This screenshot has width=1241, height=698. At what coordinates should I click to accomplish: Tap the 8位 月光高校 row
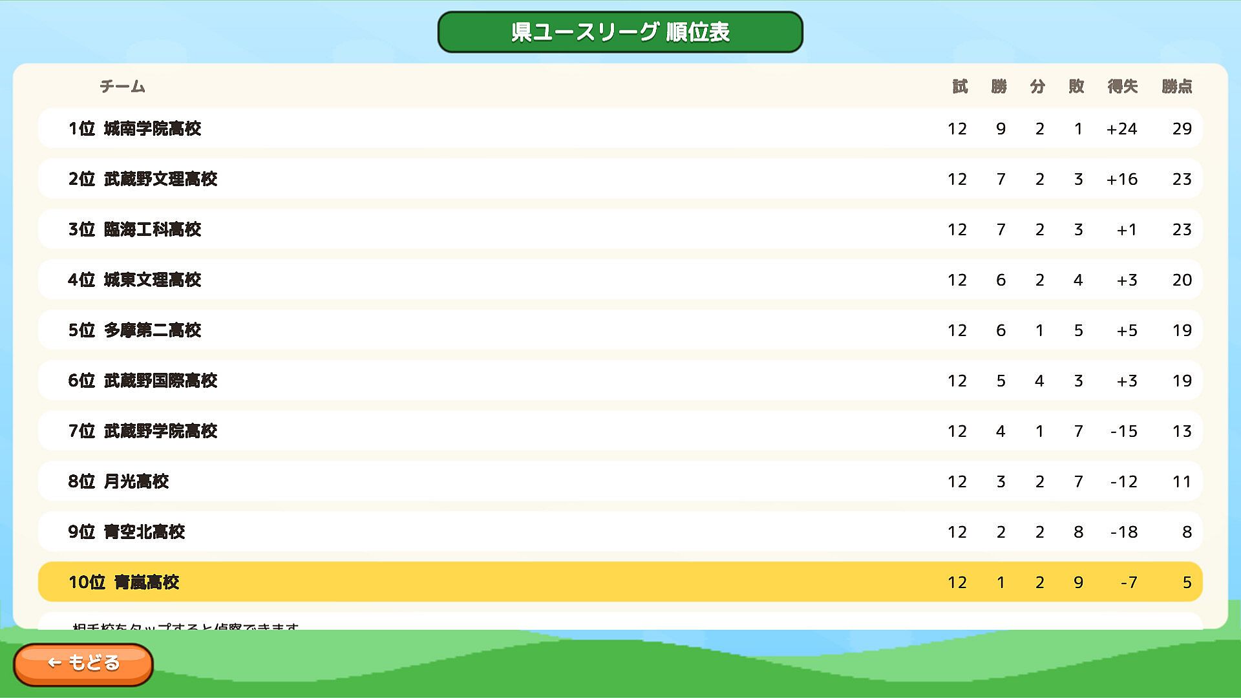pyautogui.click(x=620, y=481)
